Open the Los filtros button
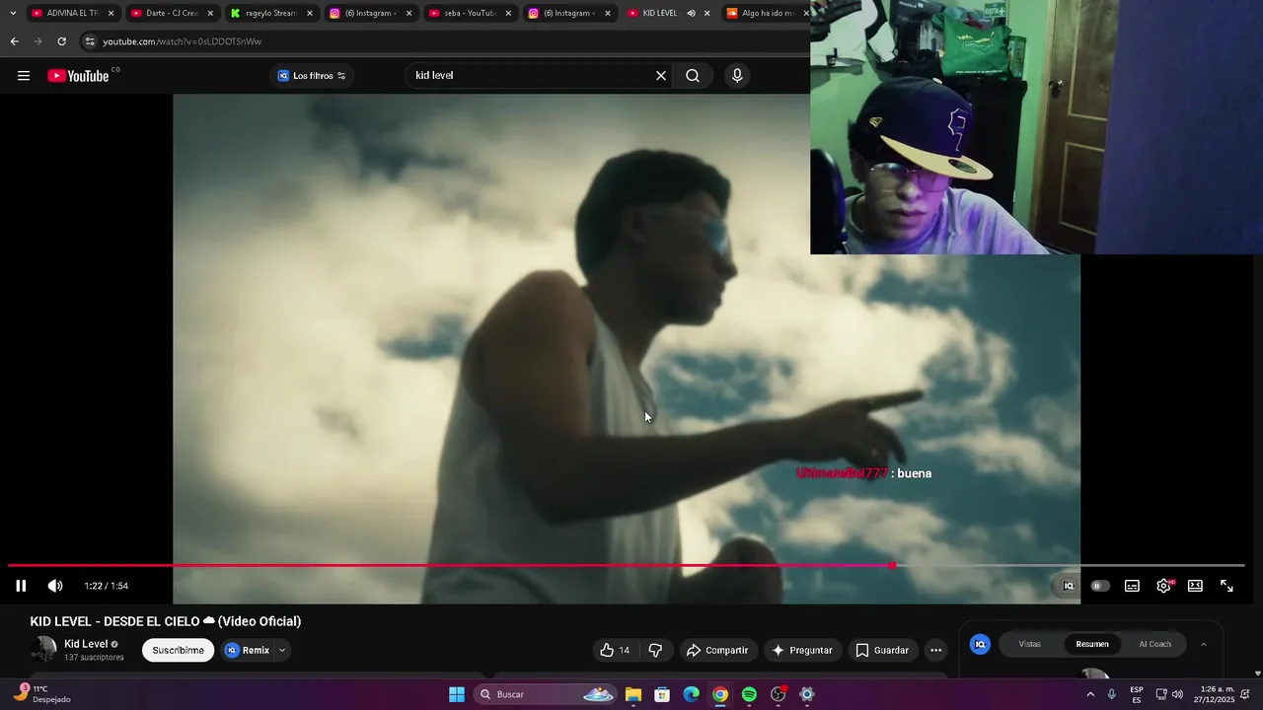The width and height of the screenshot is (1263, 710). [312, 76]
